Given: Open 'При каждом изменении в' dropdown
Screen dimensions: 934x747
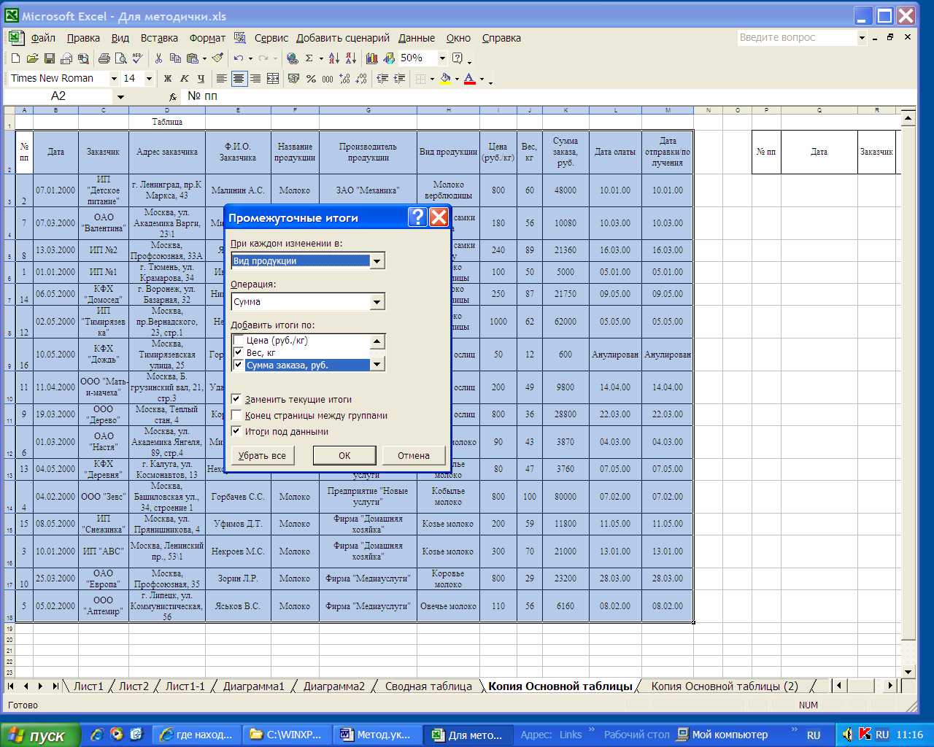Looking at the screenshot, I should tap(377, 261).
